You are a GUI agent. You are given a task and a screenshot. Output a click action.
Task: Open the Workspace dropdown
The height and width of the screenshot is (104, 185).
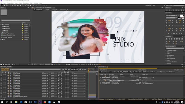tap(159, 5)
